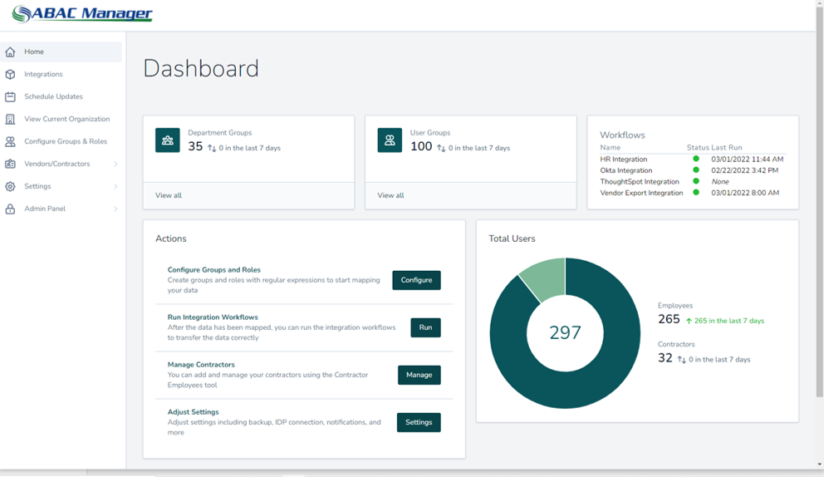The image size is (824, 477).
Task: Click the Run Integration Workflows heading
Action: click(213, 317)
